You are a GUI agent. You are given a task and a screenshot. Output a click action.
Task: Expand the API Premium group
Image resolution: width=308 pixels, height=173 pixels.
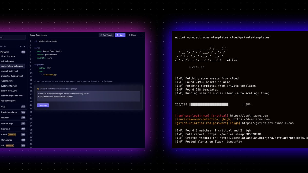[13, 146]
